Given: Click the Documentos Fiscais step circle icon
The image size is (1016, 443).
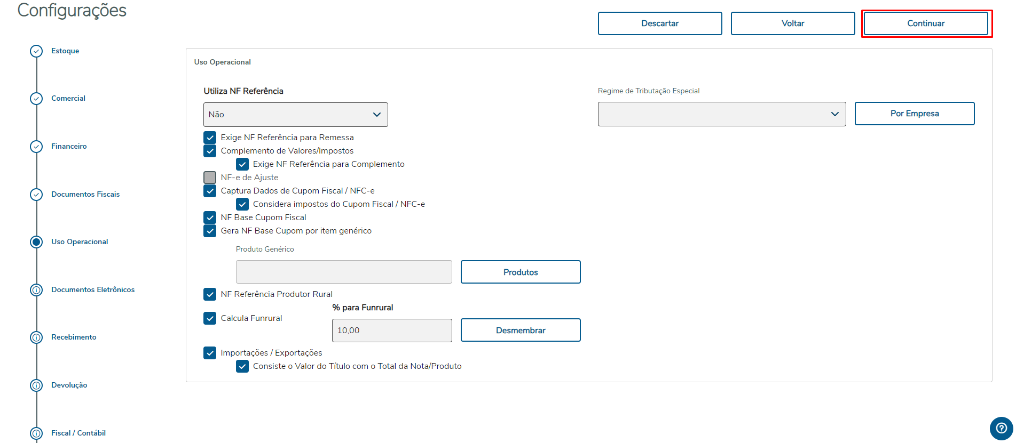Looking at the screenshot, I should pos(36,195).
